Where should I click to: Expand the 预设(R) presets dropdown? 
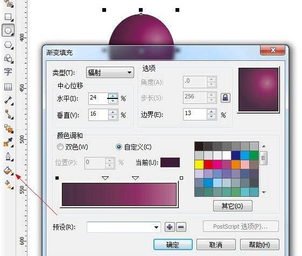[x=124, y=227]
